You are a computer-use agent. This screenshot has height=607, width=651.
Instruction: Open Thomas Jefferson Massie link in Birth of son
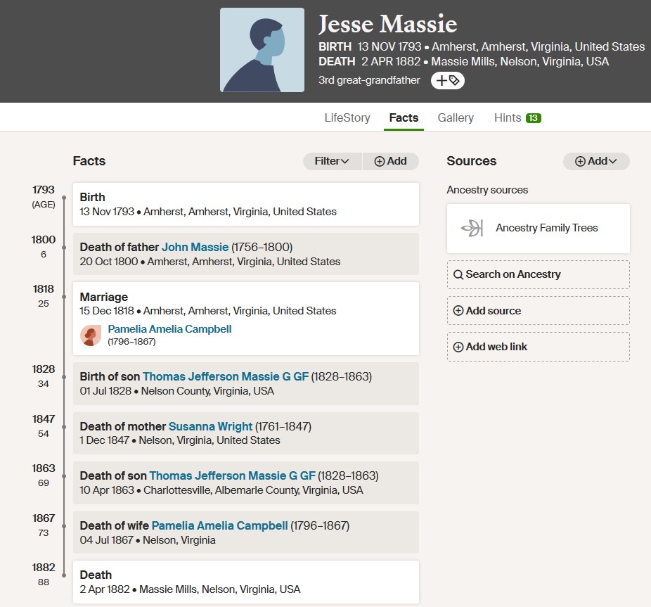pos(226,376)
